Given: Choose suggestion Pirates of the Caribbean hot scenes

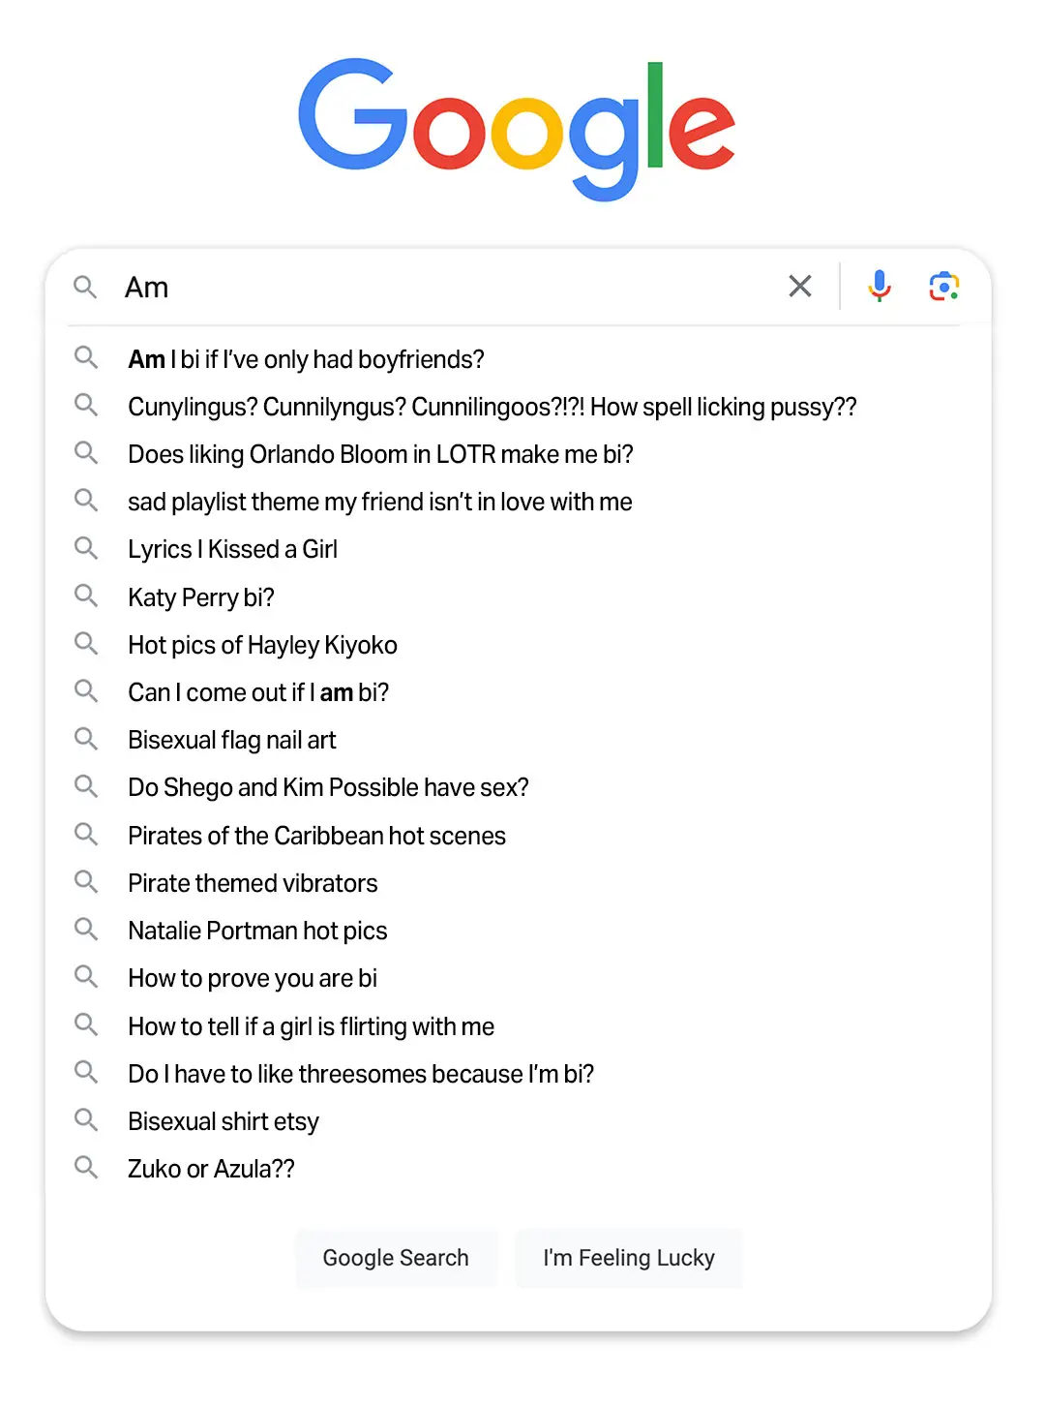Looking at the screenshot, I should coord(316,836).
